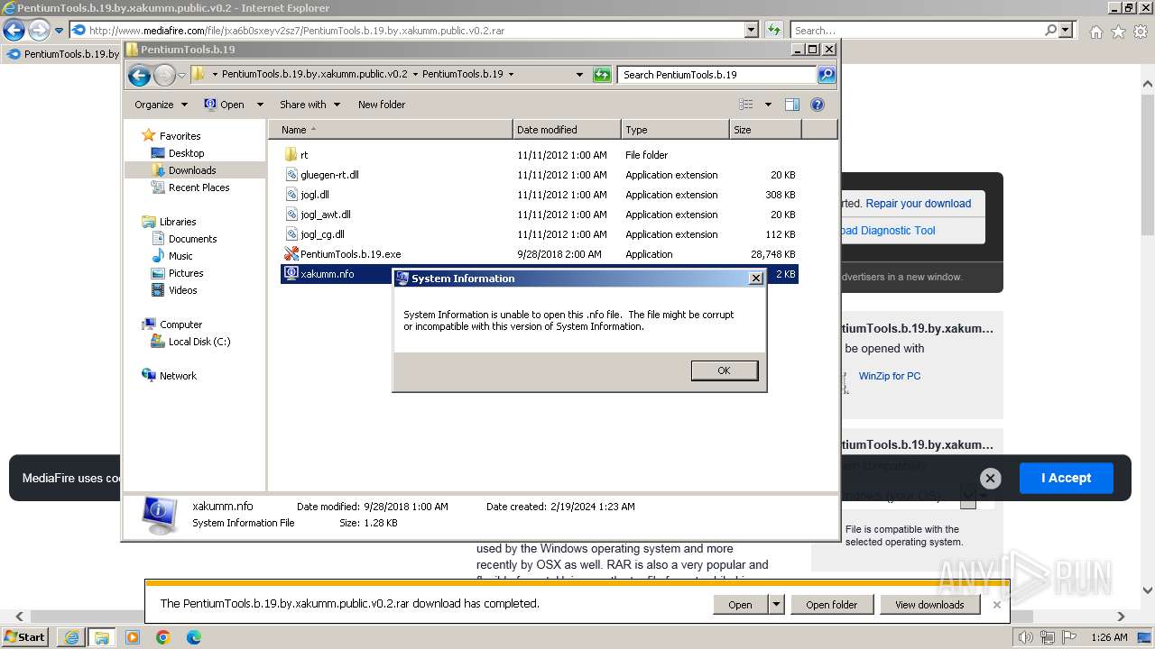
Task: Select Videos library
Action: tap(182, 290)
